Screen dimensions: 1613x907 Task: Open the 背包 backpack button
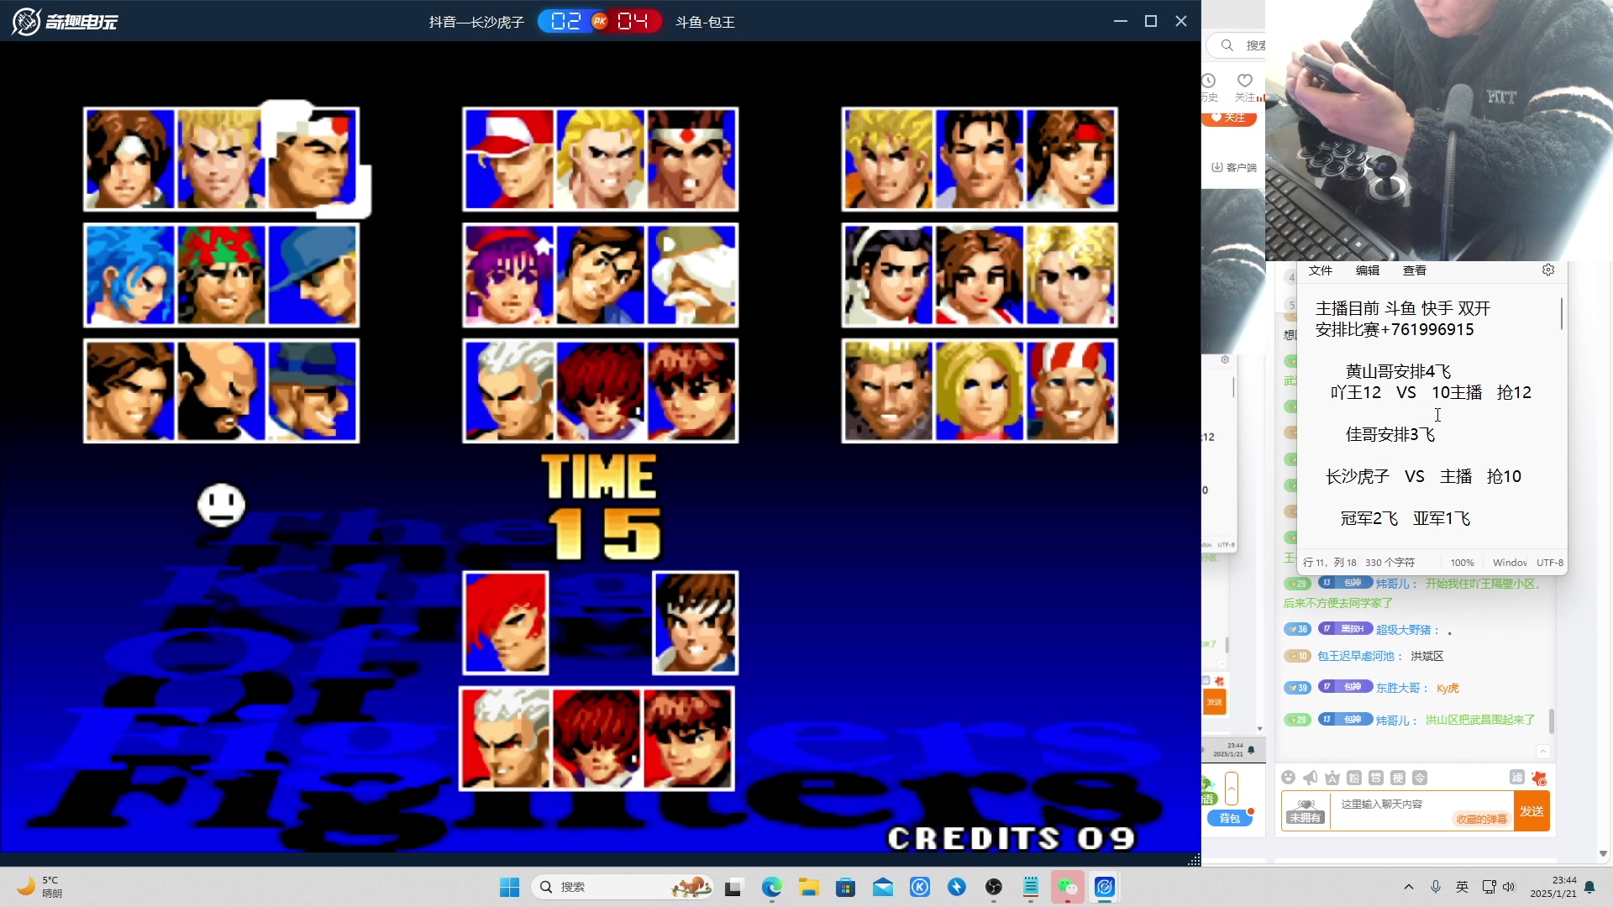coord(1230,818)
